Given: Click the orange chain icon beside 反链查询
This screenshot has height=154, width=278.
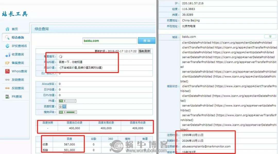Looking at the screenshot, I should click(7, 88).
